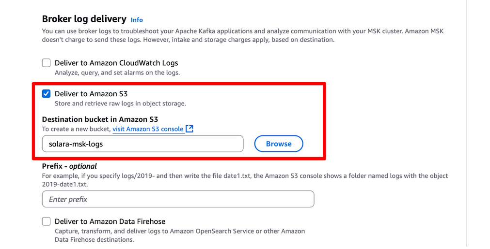Image resolution: width=490 pixels, height=249 pixels.
Task: Click the Deliver to Amazon CloudWatch Logs label
Action: pos(116,63)
